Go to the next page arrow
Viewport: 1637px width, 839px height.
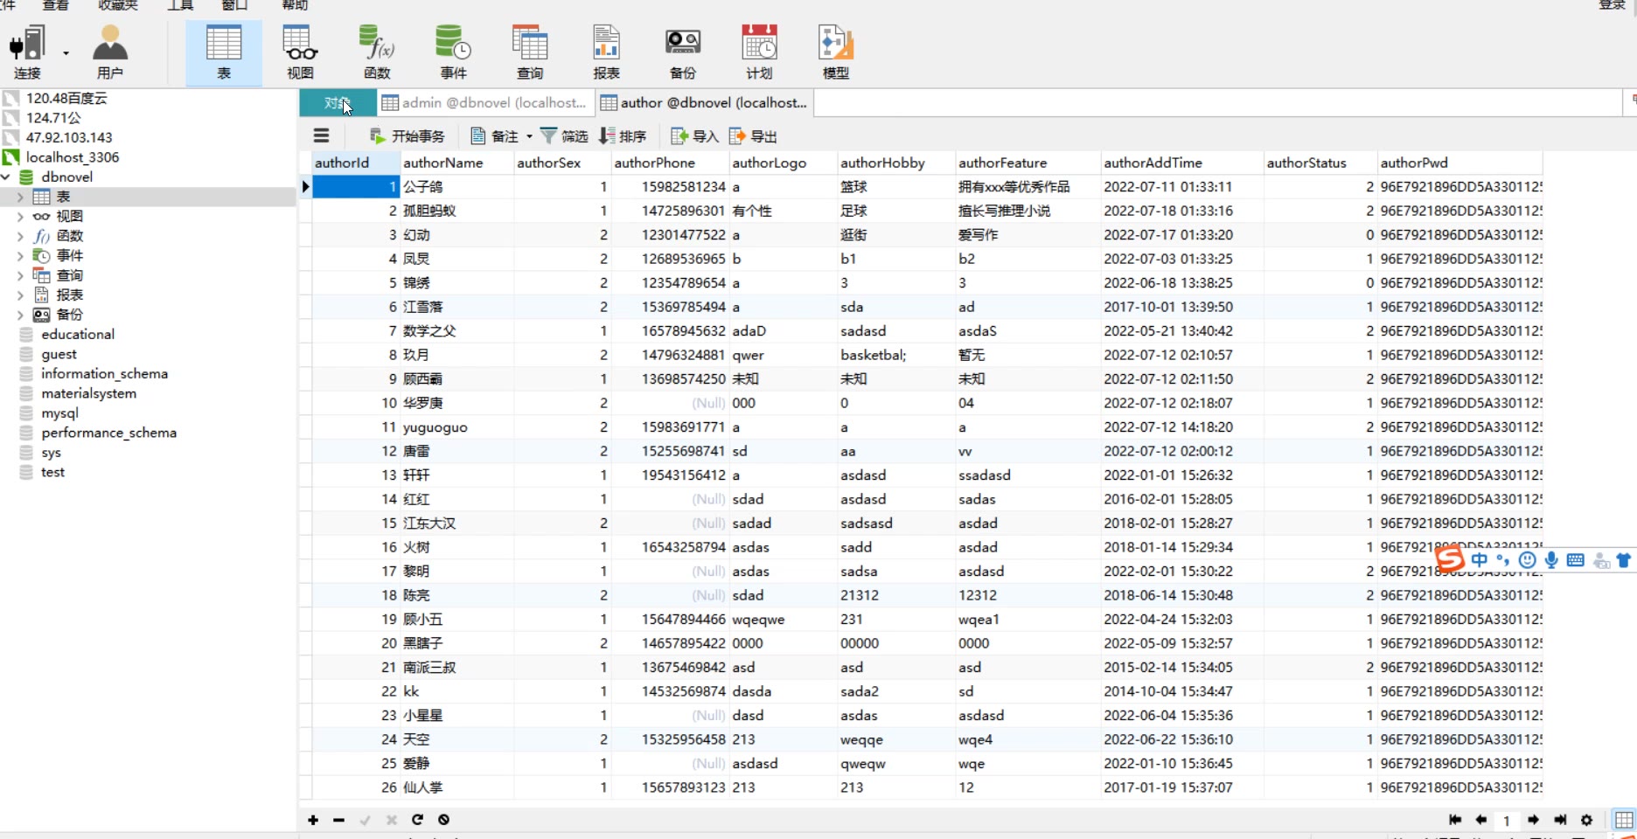click(x=1533, y=820)
